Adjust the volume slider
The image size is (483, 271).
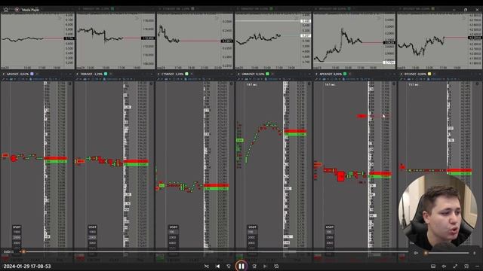click(x=447, y=253)
